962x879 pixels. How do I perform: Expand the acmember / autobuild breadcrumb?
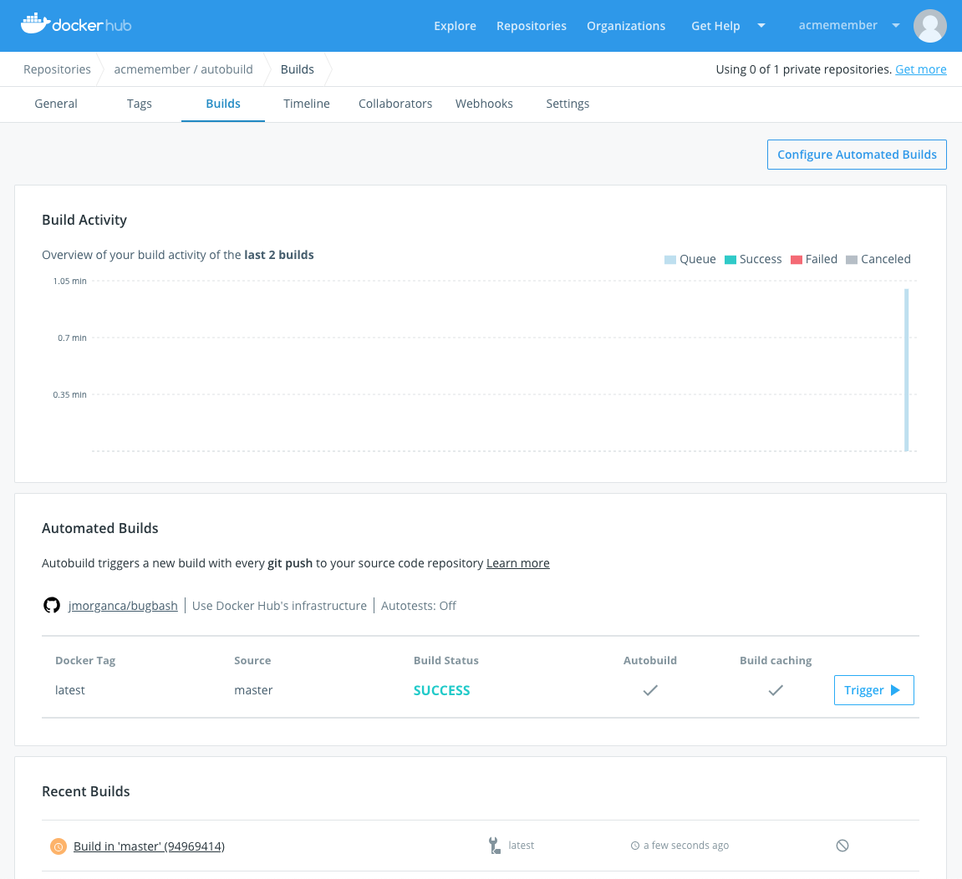pyautogui.click(x=183, y=69)
